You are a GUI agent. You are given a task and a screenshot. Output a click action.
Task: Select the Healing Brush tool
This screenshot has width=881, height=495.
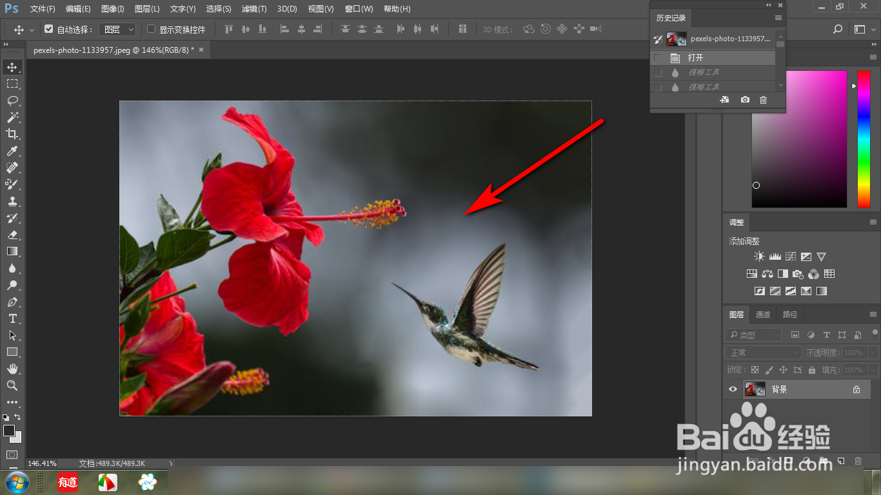(x=12, y=168)
